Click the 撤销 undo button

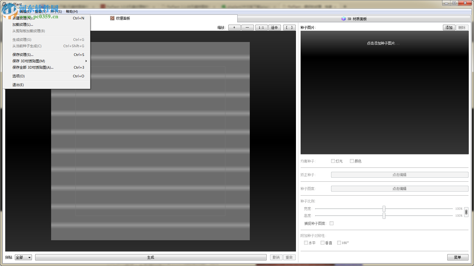(x=276, y=257)
